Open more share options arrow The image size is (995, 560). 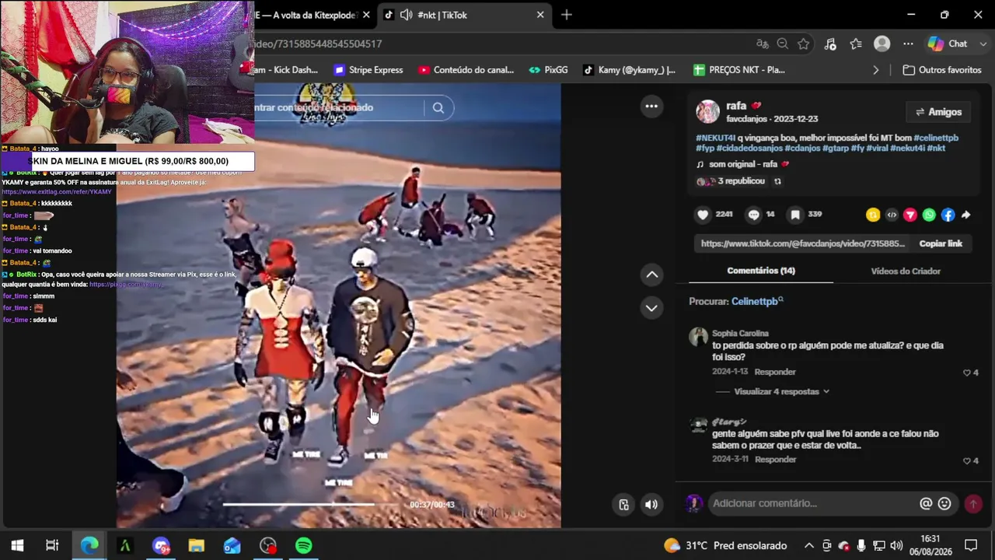[965, 215]
